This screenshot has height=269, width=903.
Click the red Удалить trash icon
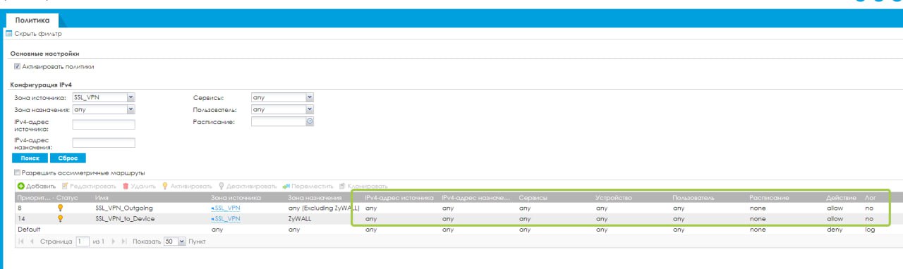point(126,186)
